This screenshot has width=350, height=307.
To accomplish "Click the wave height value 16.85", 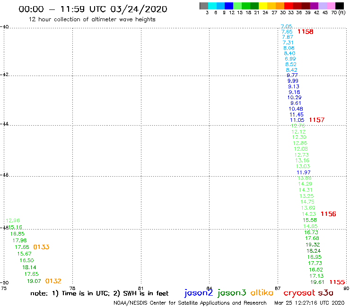I will pos(17,234).
